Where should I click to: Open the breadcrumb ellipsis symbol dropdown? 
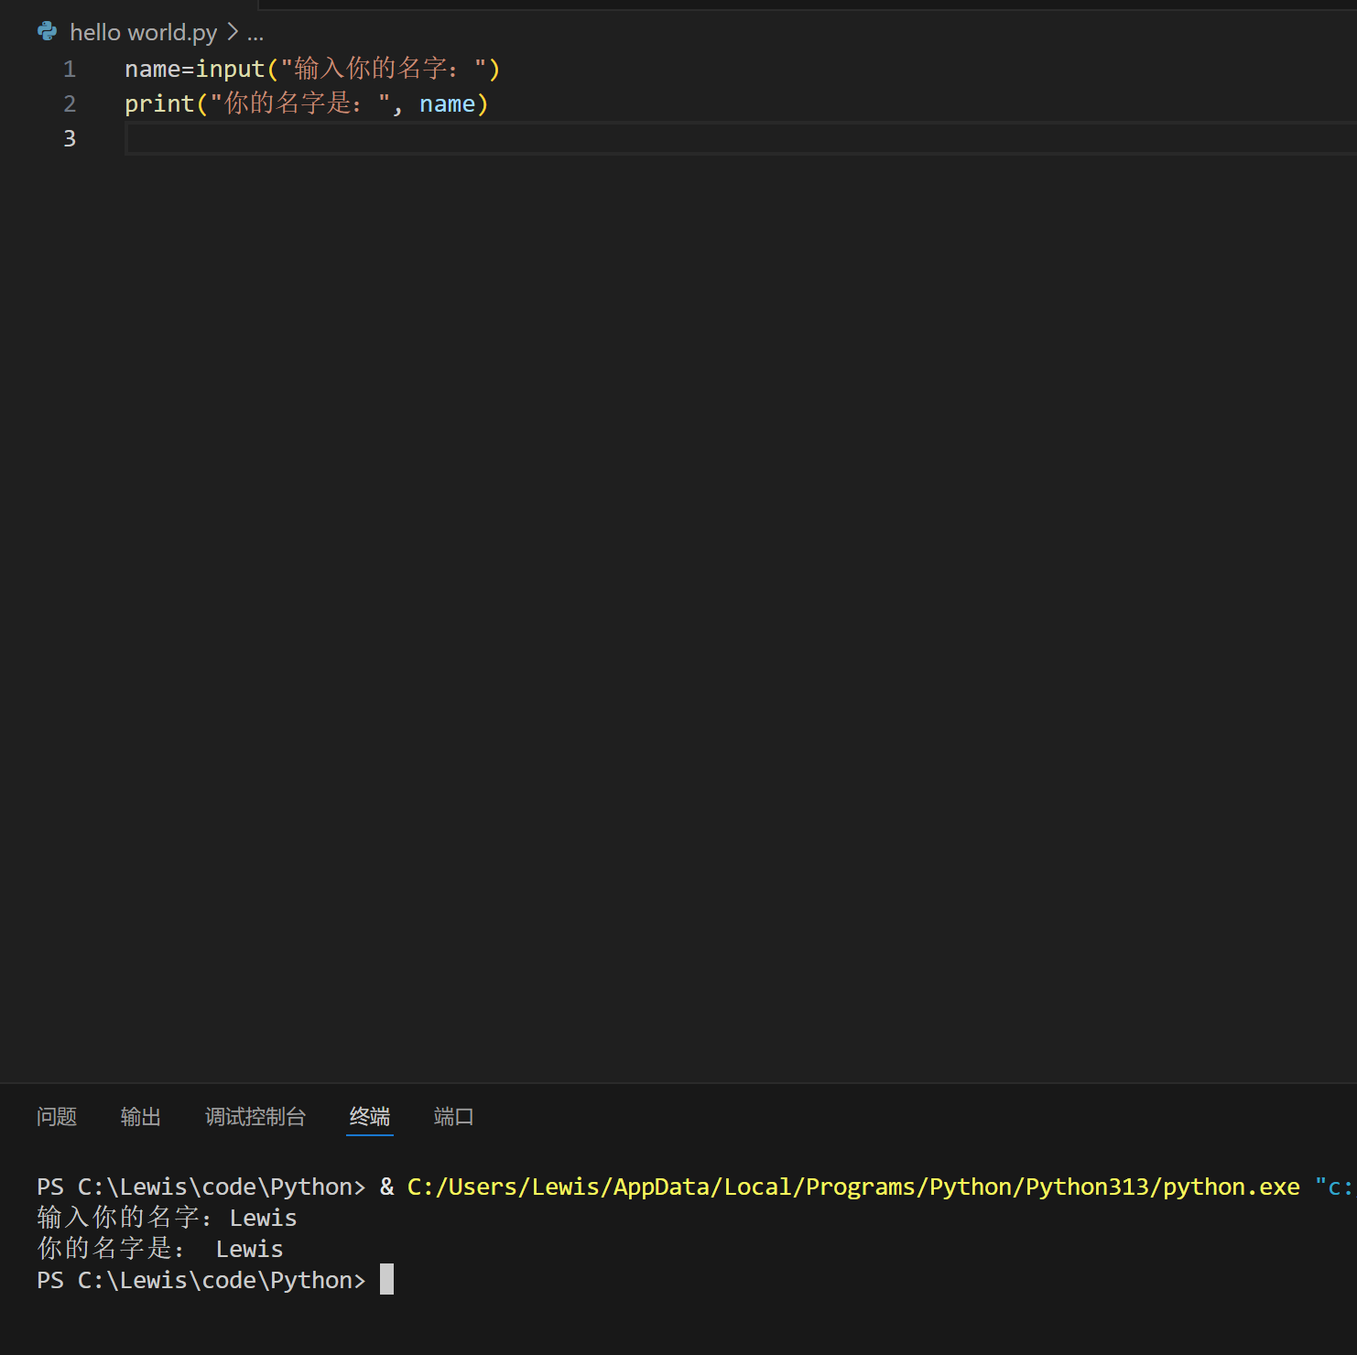[255, 34]
